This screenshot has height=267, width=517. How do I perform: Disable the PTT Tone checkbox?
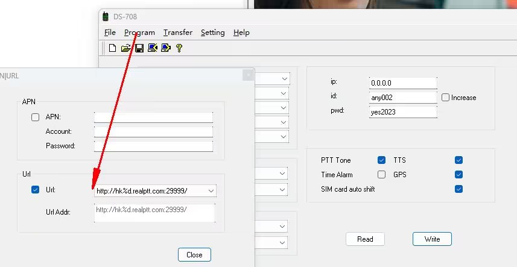pos(381,160)
